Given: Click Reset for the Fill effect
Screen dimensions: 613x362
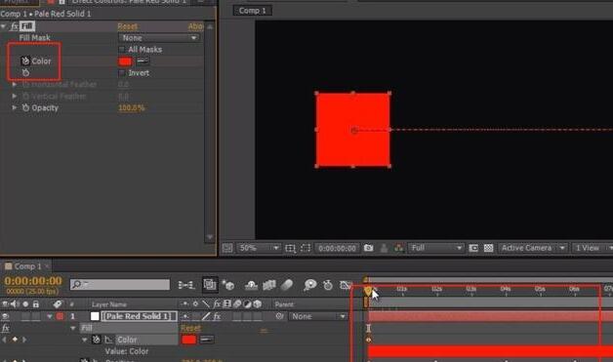Looking at the screenshot, I should coord(128,26).
